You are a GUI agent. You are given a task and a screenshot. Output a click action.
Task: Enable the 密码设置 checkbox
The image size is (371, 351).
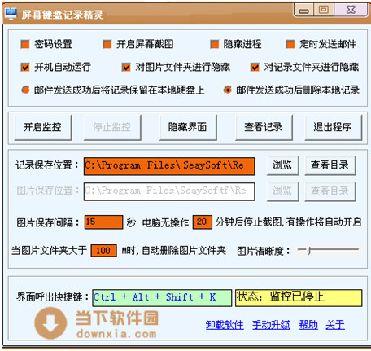[x=25, y=44]
